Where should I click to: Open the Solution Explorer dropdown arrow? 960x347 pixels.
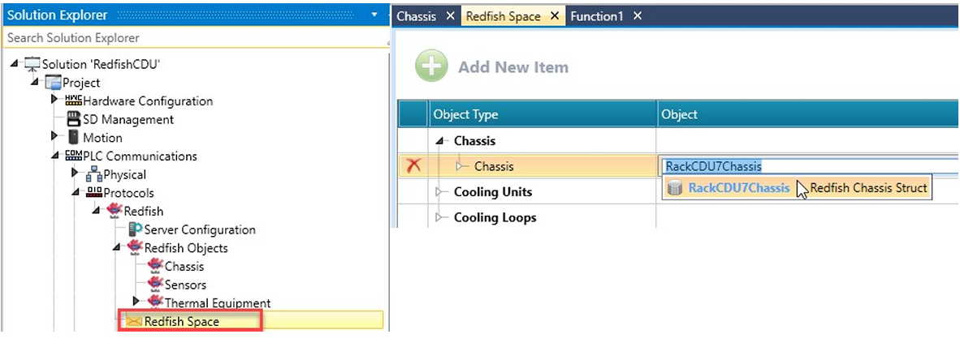(374, 15)
